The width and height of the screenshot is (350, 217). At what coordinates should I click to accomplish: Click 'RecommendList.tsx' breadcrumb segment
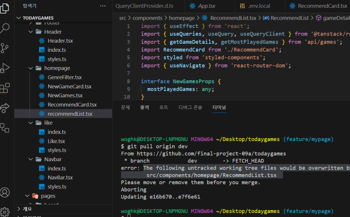(x=233, y=18)
